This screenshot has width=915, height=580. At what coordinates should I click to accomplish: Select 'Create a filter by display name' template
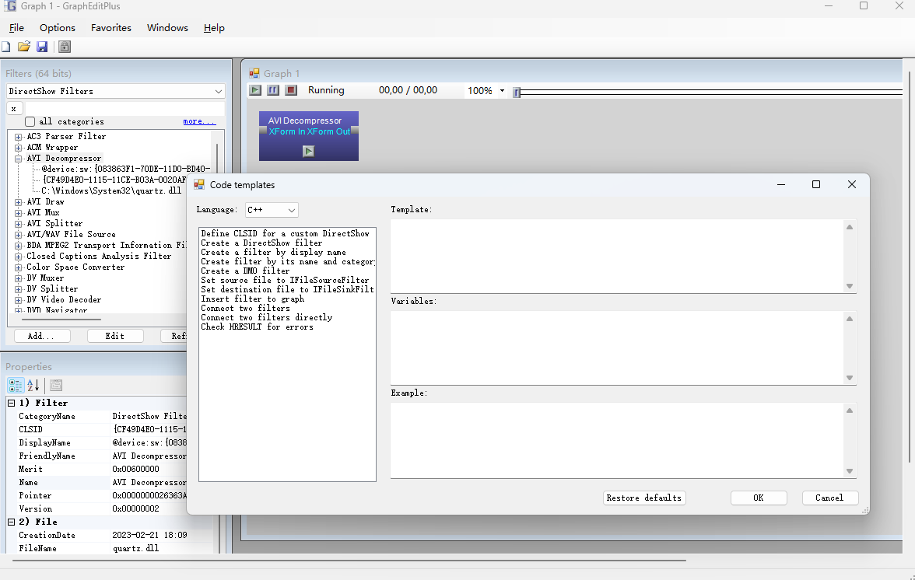point(273,253)
